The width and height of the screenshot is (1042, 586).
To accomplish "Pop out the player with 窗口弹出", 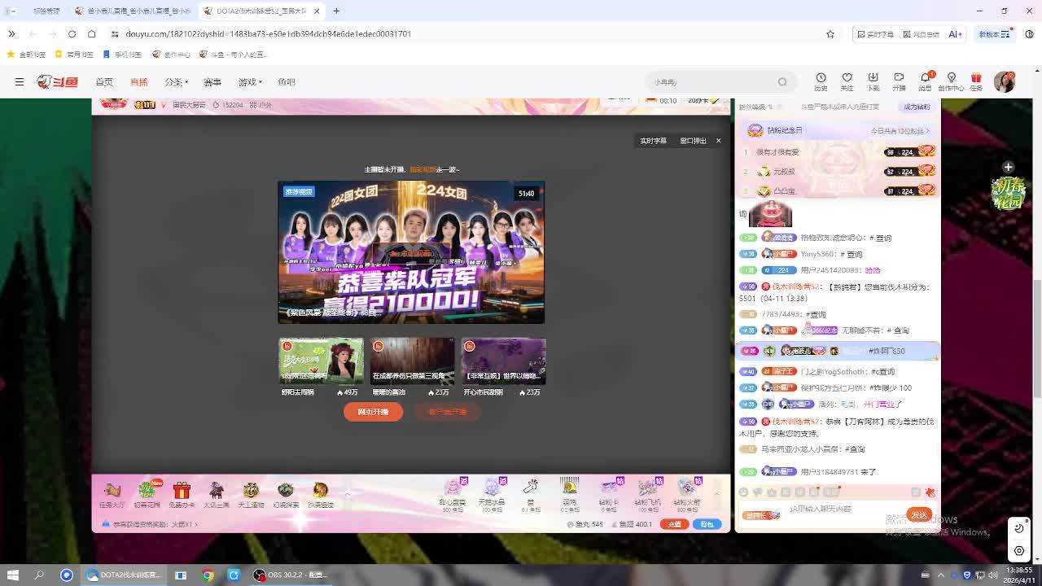I will [694, 141].
